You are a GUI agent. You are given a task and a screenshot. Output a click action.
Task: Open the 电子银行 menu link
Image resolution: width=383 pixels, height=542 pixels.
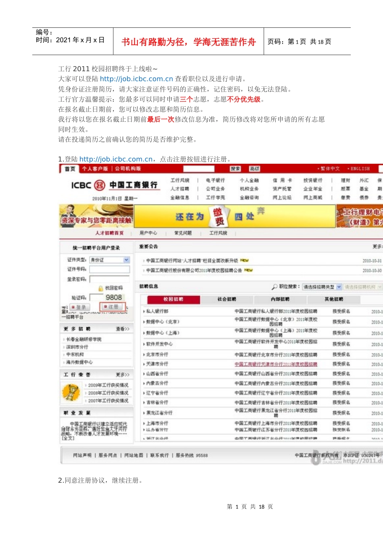pyautogui.click(x=215, y=180)
